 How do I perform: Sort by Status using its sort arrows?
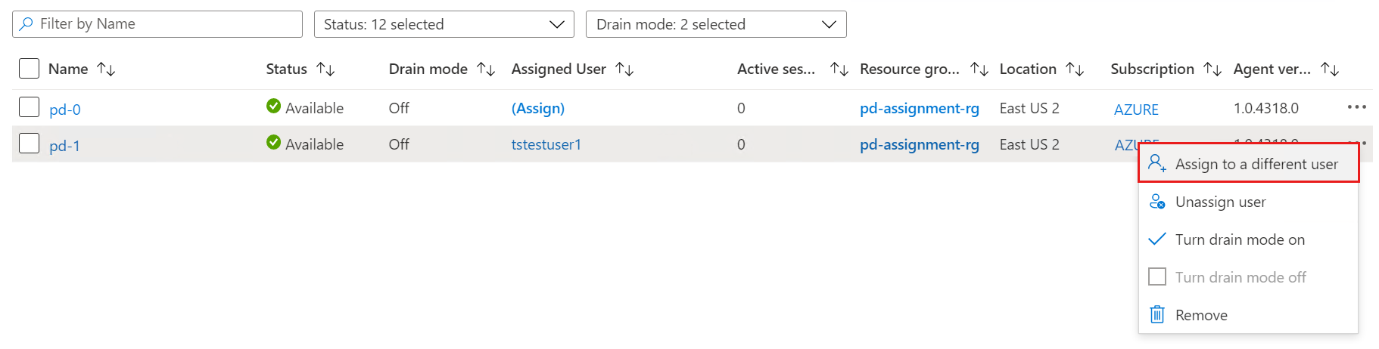325,69
